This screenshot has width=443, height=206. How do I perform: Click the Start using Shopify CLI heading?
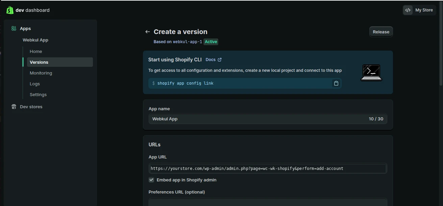coord(175,60)
